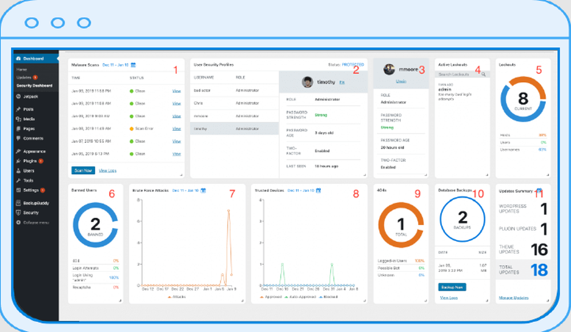Toggle the Approved legend entry
Screen dimensions: 571x332
click(271, 297)
